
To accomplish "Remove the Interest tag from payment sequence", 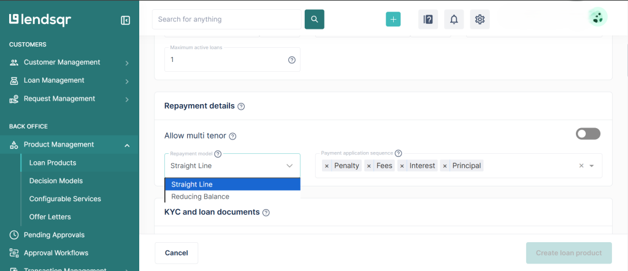I will (x=402, y=166).
